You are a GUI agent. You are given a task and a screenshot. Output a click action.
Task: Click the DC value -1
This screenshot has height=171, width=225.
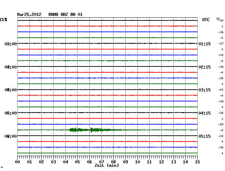pyautogui.click(x=222, y=38)
